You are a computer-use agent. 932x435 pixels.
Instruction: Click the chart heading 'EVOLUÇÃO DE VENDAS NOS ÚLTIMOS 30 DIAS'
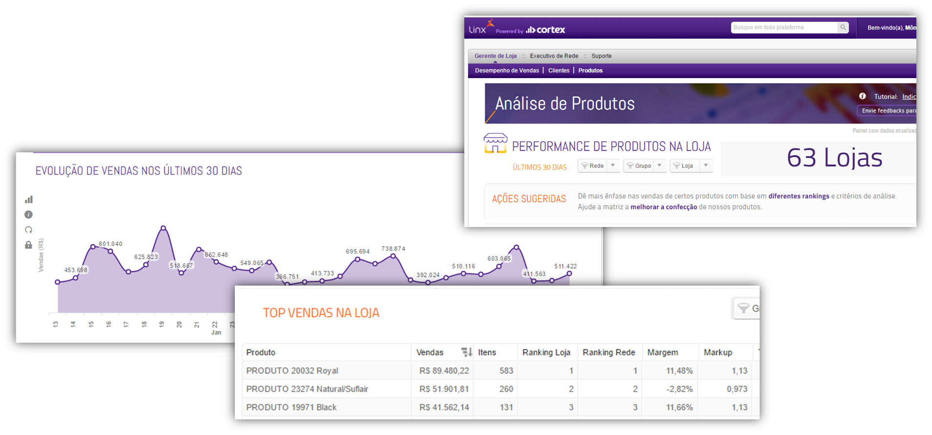[139, 171]
